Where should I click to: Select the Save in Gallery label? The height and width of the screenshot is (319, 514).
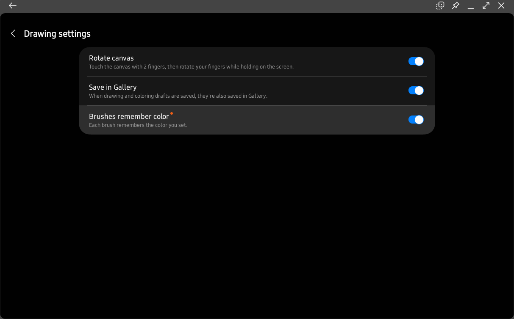(113, 87)
